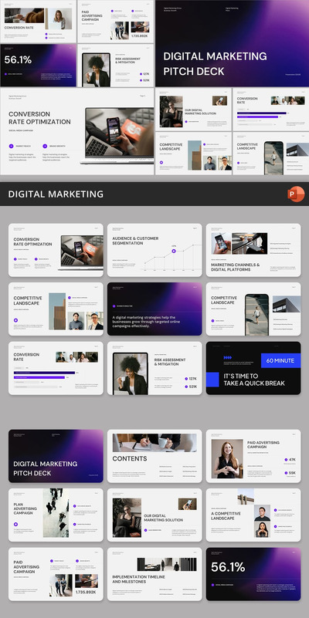
Task: Click the purple circle icon under Plan Advertising Campaign
Action: pos(15,524)
